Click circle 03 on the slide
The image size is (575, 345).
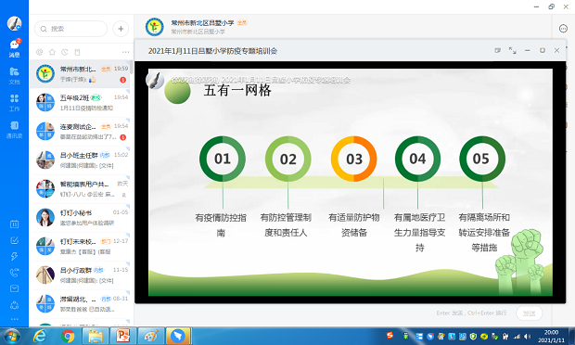coord(354,159)
